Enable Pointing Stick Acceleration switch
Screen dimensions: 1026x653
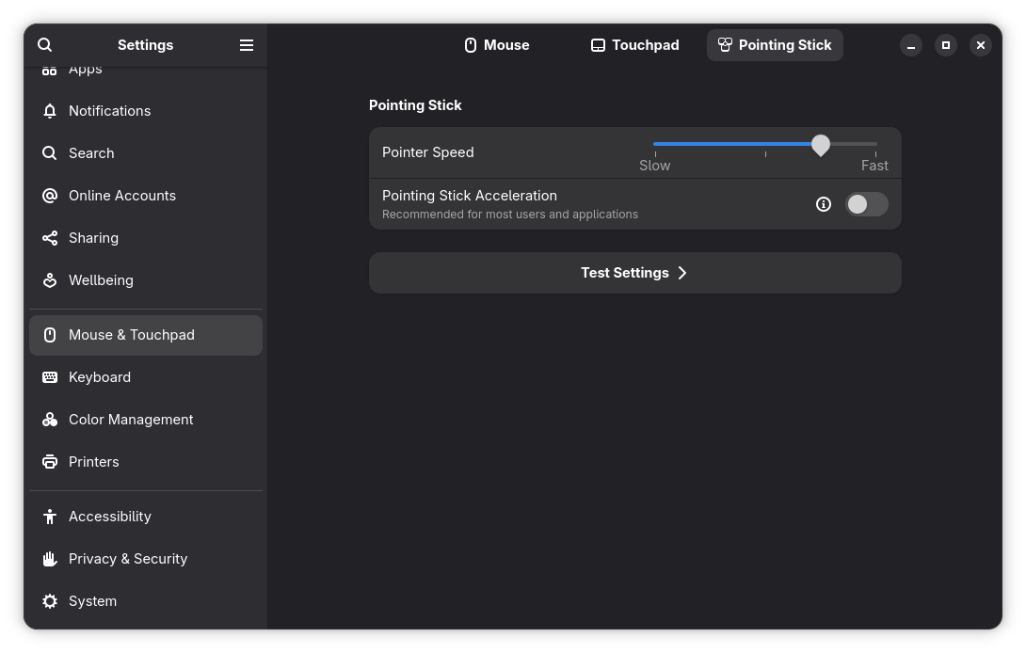866,204
